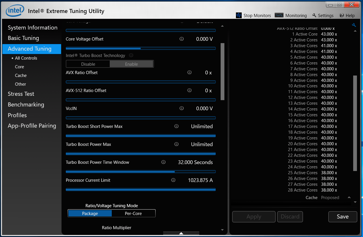
Task: Click the '3 Active Cores' row
Action: tap(313, 46)
